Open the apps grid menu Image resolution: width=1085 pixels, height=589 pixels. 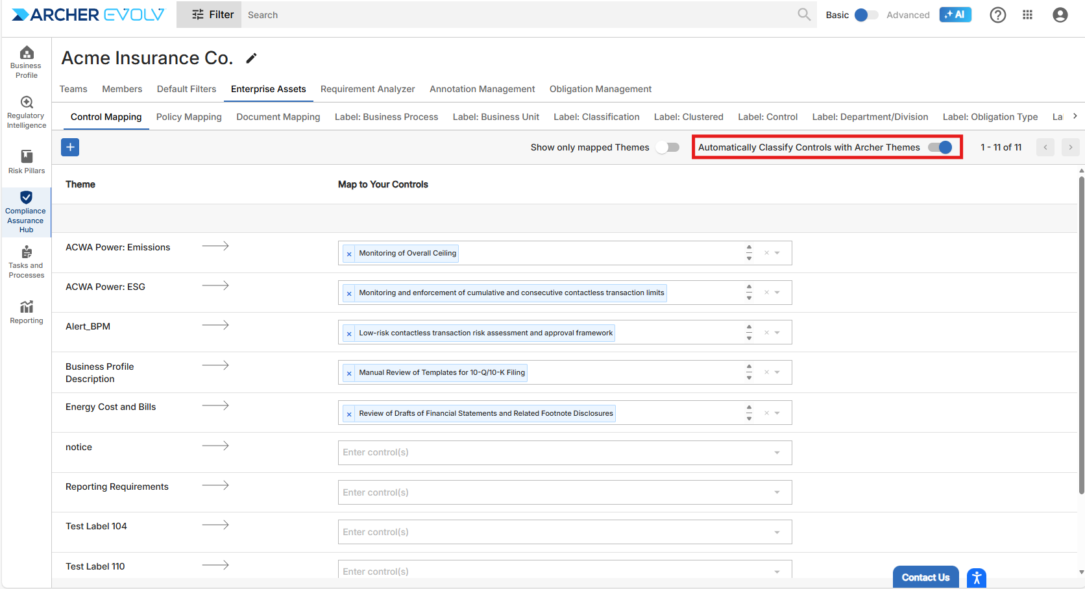coord(1027,15)
